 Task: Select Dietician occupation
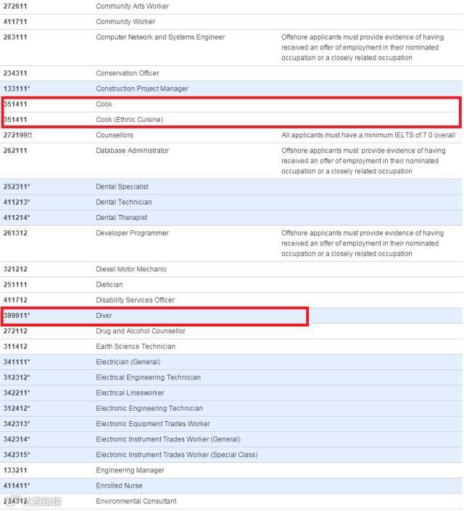(x=109, y=285)
